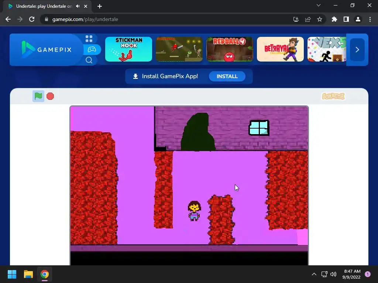Open a new tab

[100, 6]
